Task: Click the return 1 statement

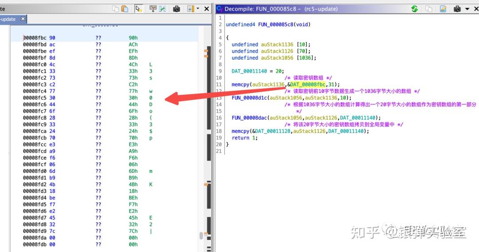Action: click(x=244, y=138)
